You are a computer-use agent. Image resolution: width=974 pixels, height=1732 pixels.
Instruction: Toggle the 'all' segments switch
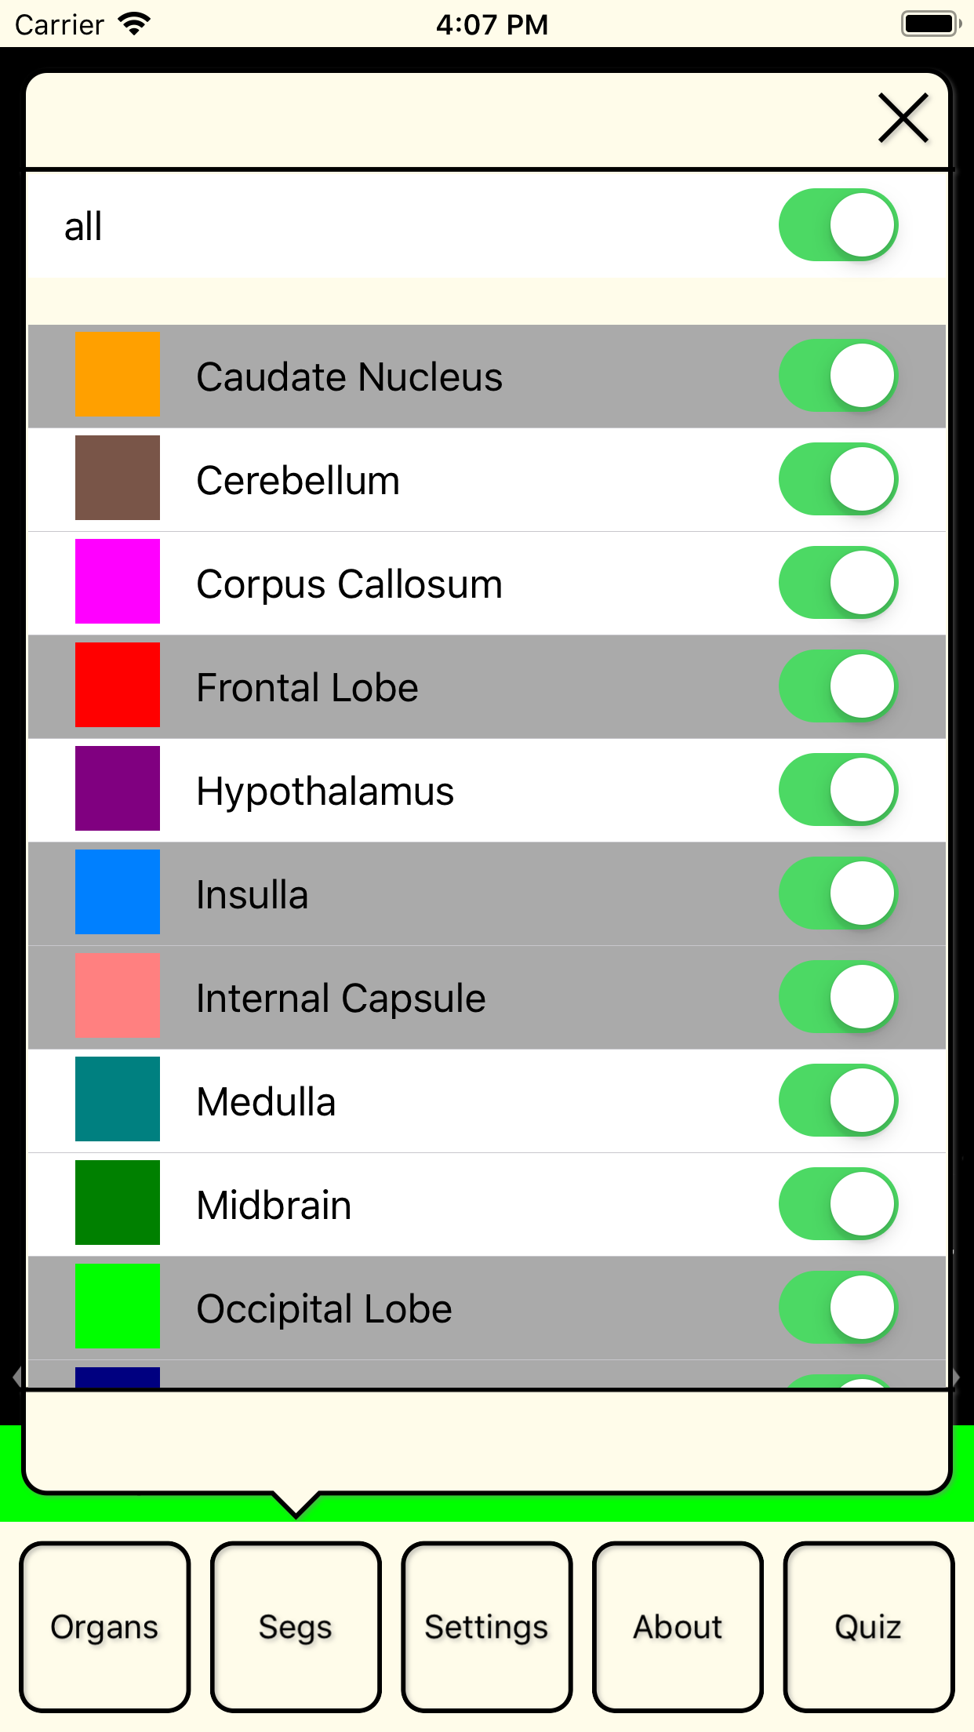click(x=838, y=225)
